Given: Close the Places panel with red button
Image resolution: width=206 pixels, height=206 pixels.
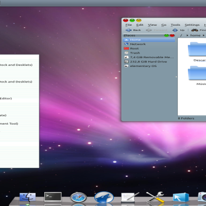Looking at the screenshot, I should [x=172, y=36].
